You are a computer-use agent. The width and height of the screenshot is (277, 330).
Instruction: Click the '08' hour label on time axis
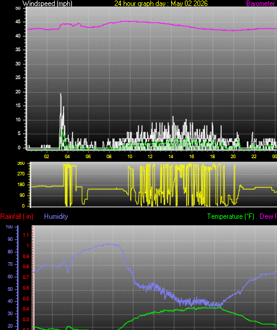[x=109, y=156]
